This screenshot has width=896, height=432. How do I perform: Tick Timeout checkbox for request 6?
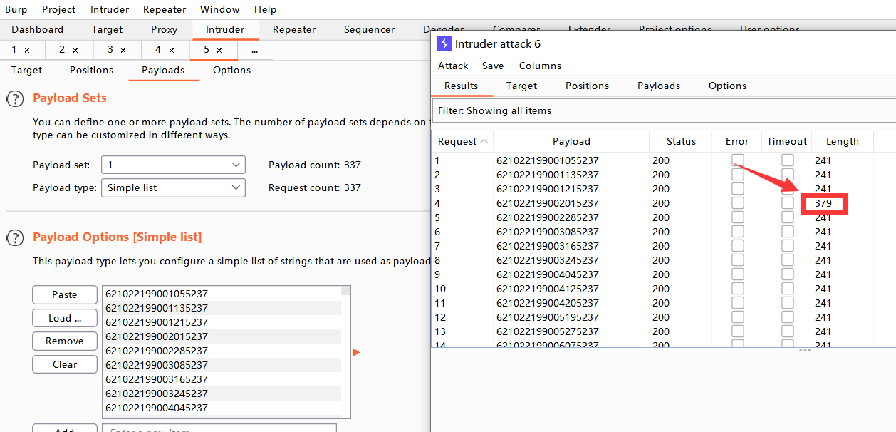tap(787, 232)
